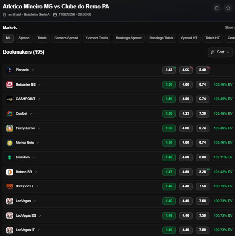The height and width of the screenshot is (236, 235).
Task: Click Pinnacle draw odds 4.66
Action: click(x=186, y=70)
